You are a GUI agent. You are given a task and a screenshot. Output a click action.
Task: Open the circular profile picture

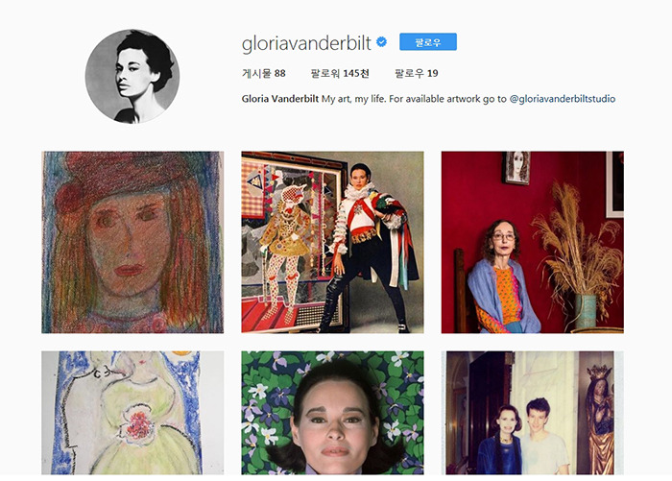click(x=132, y=76)
